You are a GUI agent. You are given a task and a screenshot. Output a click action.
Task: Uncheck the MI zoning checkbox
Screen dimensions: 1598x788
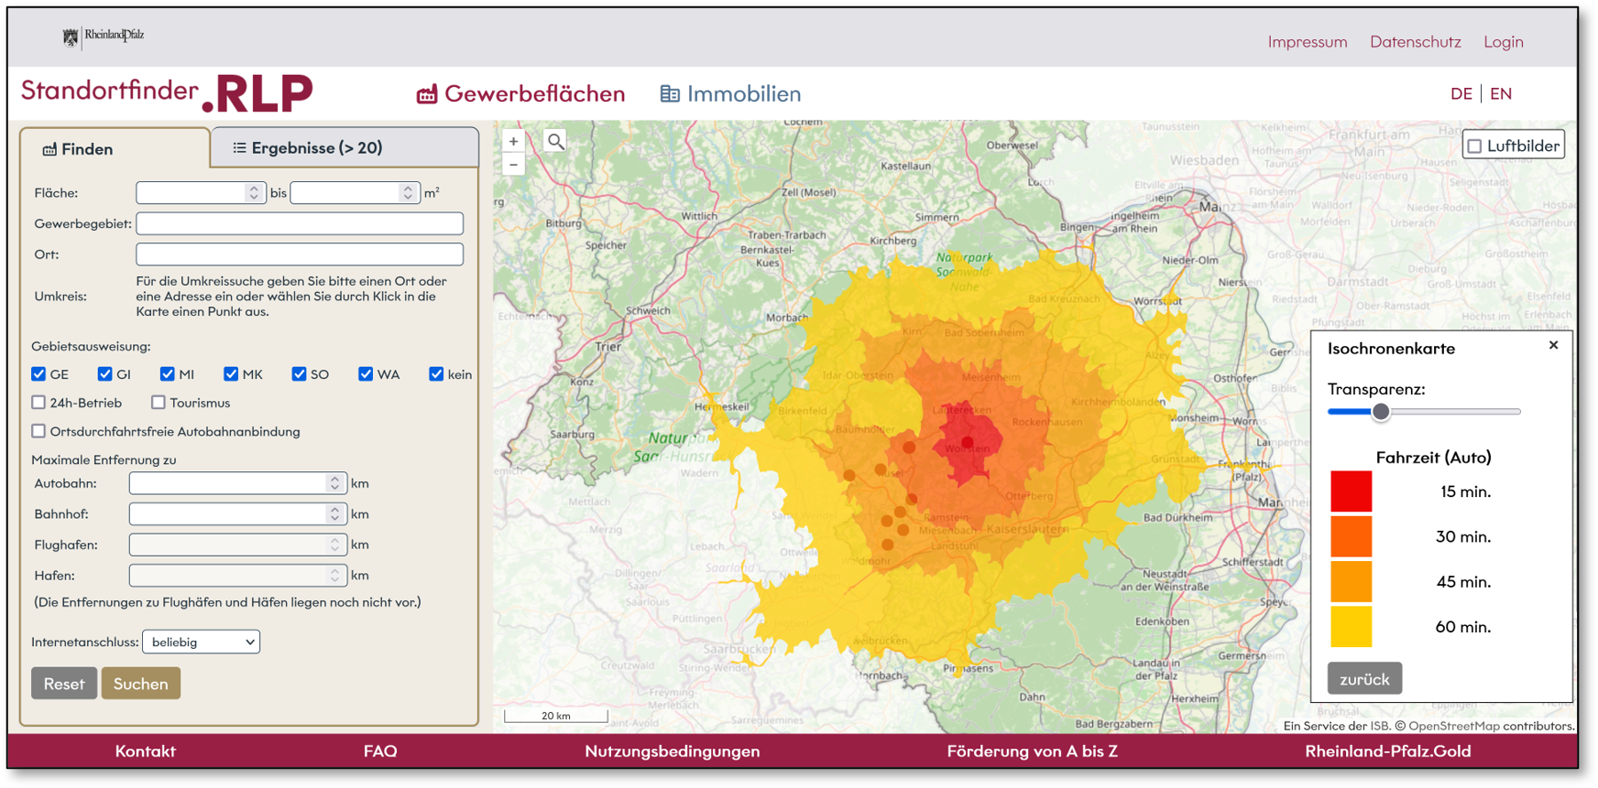point(167,373)
